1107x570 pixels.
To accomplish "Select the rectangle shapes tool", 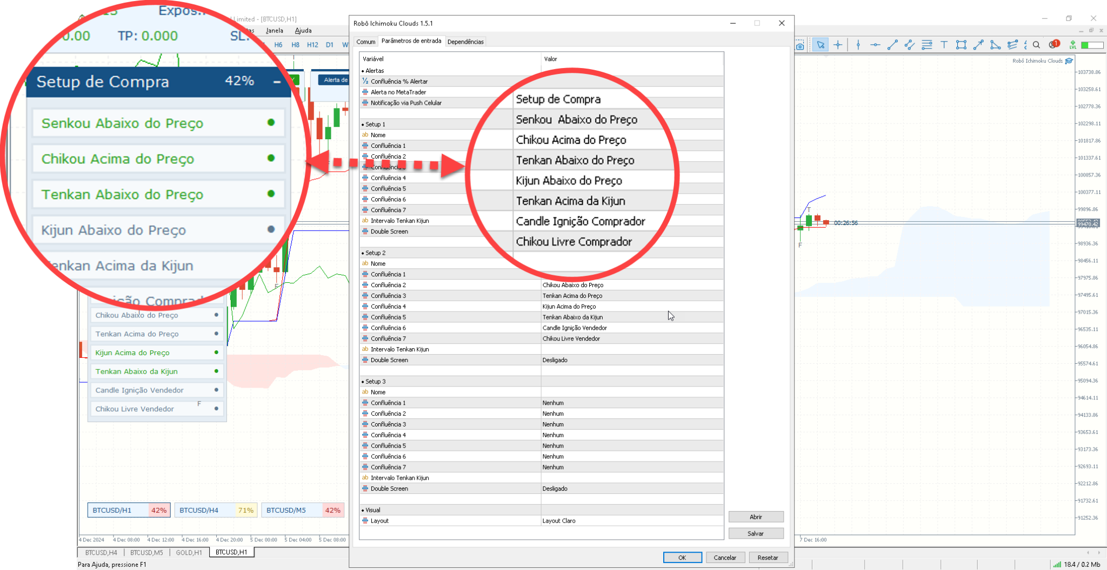I will click(x=961, y=45).
